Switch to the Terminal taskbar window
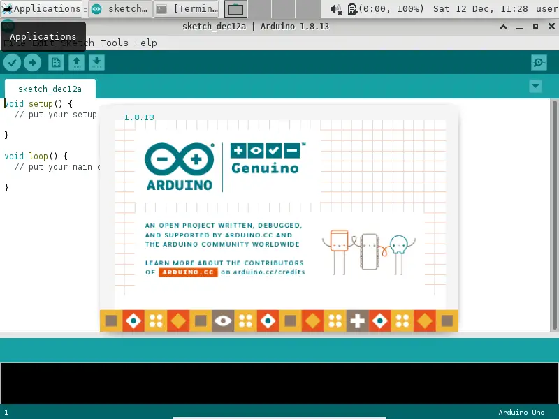This screenshot has height=419, width=559. [187, 8]
